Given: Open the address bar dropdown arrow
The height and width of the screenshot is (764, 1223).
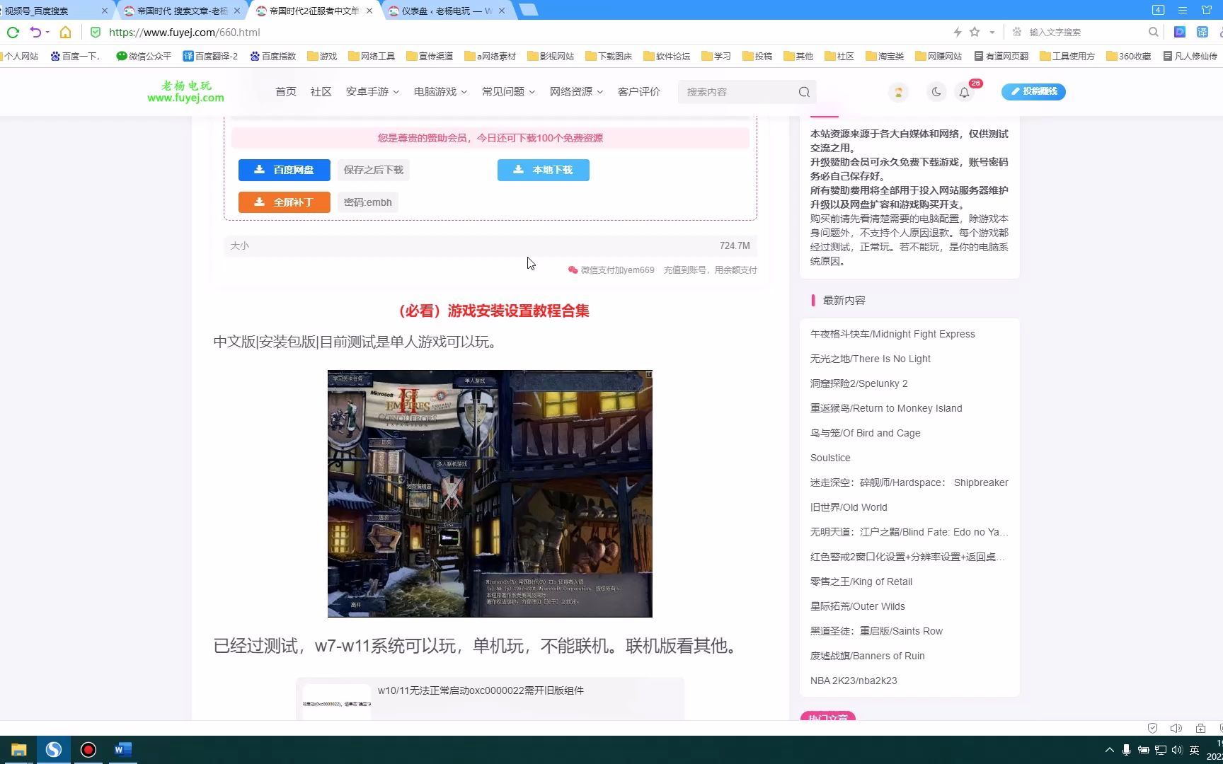Looking at the screenshot, I should point(992,32).
